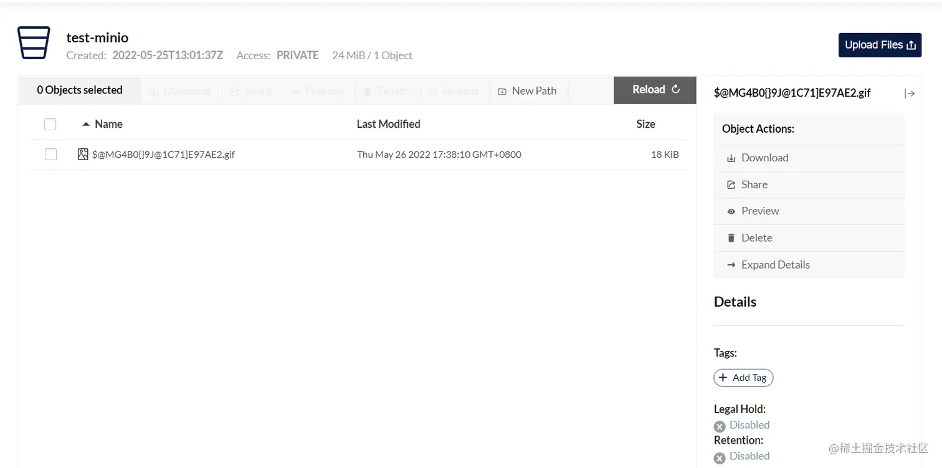
Task: Click Delete in Object Actions
Action: click(x=809, y=237)
